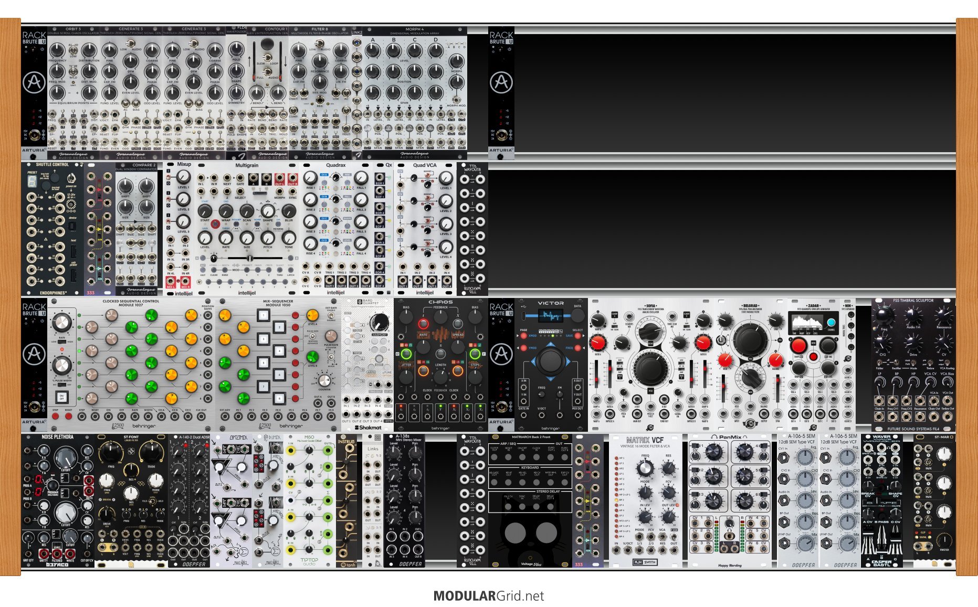
Task: Click the PROG A red digit display
Action: tap(38, 480)
